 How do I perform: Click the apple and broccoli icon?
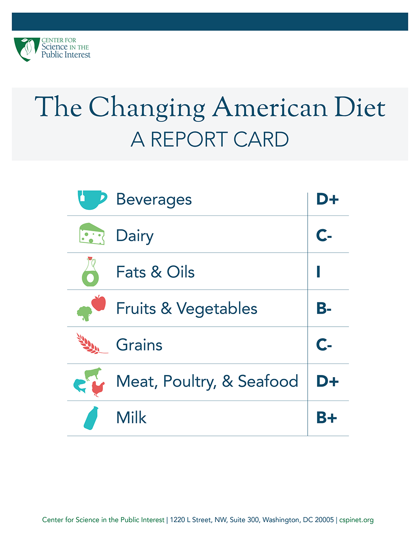click(x=91, y=308)
